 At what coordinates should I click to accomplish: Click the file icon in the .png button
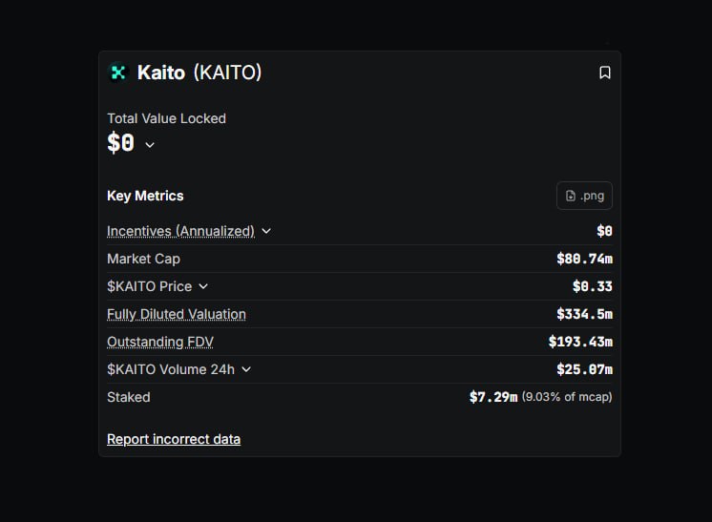click(x=571, y=196)
